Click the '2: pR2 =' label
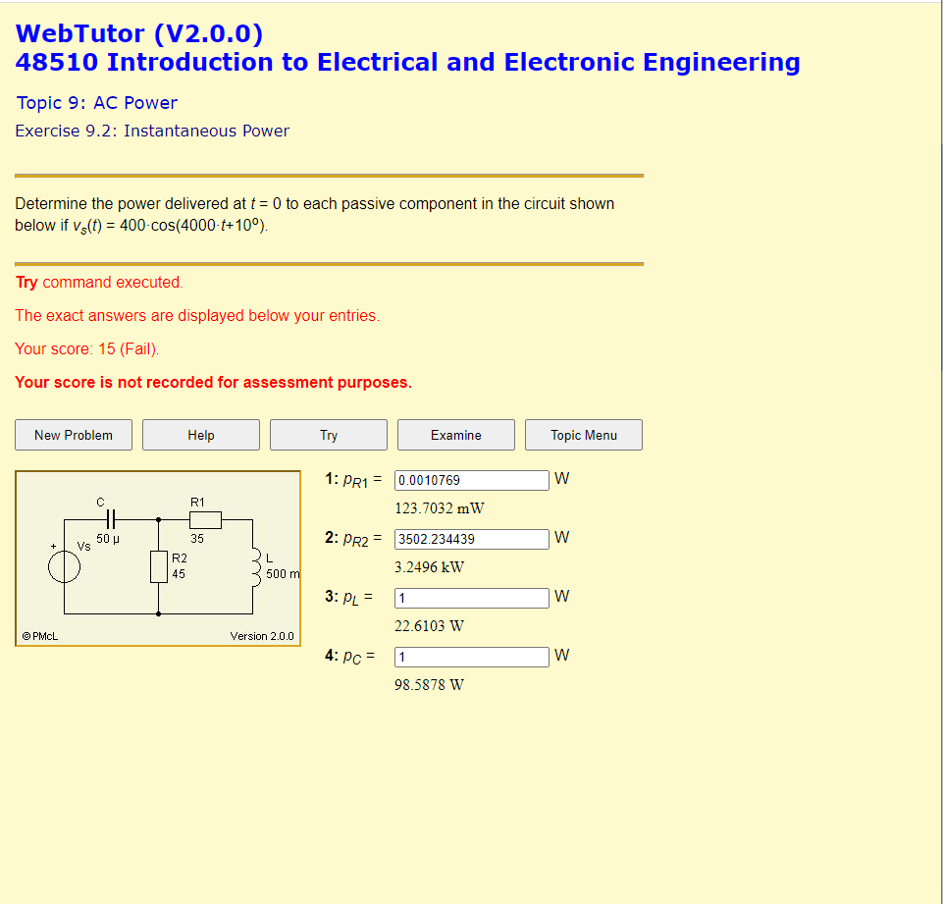The image size is (943, 904). (353, 538)
